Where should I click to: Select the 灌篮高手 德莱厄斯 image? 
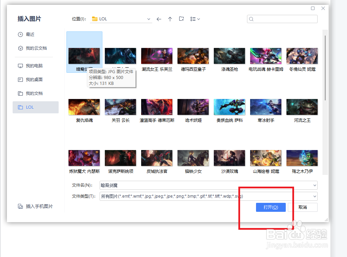click(x=157, y=107)
